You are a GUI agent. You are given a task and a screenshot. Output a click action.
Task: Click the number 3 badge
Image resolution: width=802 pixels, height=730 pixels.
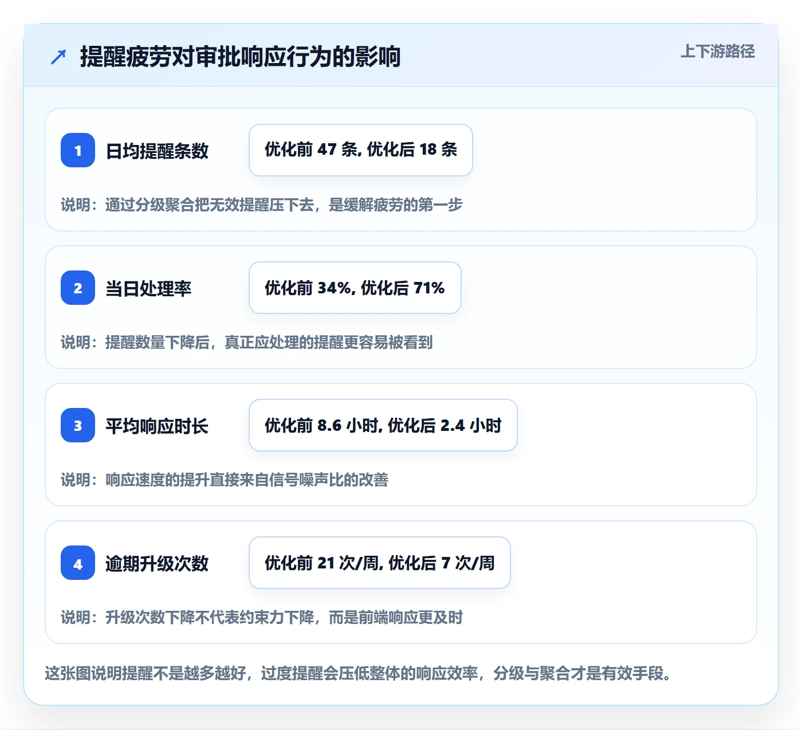(78, 425)
